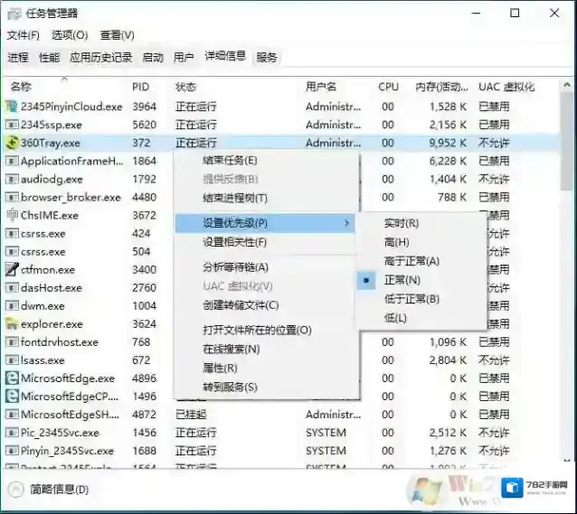Click the dasHost.exe process icon

click(x=12, y=287)
